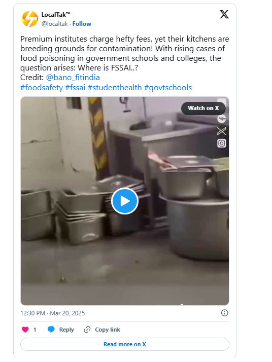The image size is (272, 362).
Task: Open the tweet info circle icon
Action: (224, 313)
